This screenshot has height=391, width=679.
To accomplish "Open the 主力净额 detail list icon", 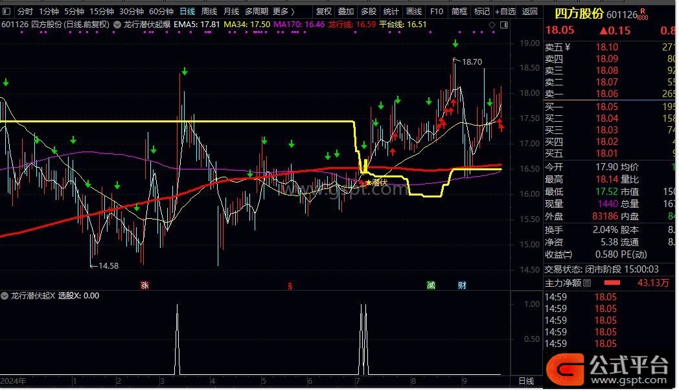I will [587, 283].
